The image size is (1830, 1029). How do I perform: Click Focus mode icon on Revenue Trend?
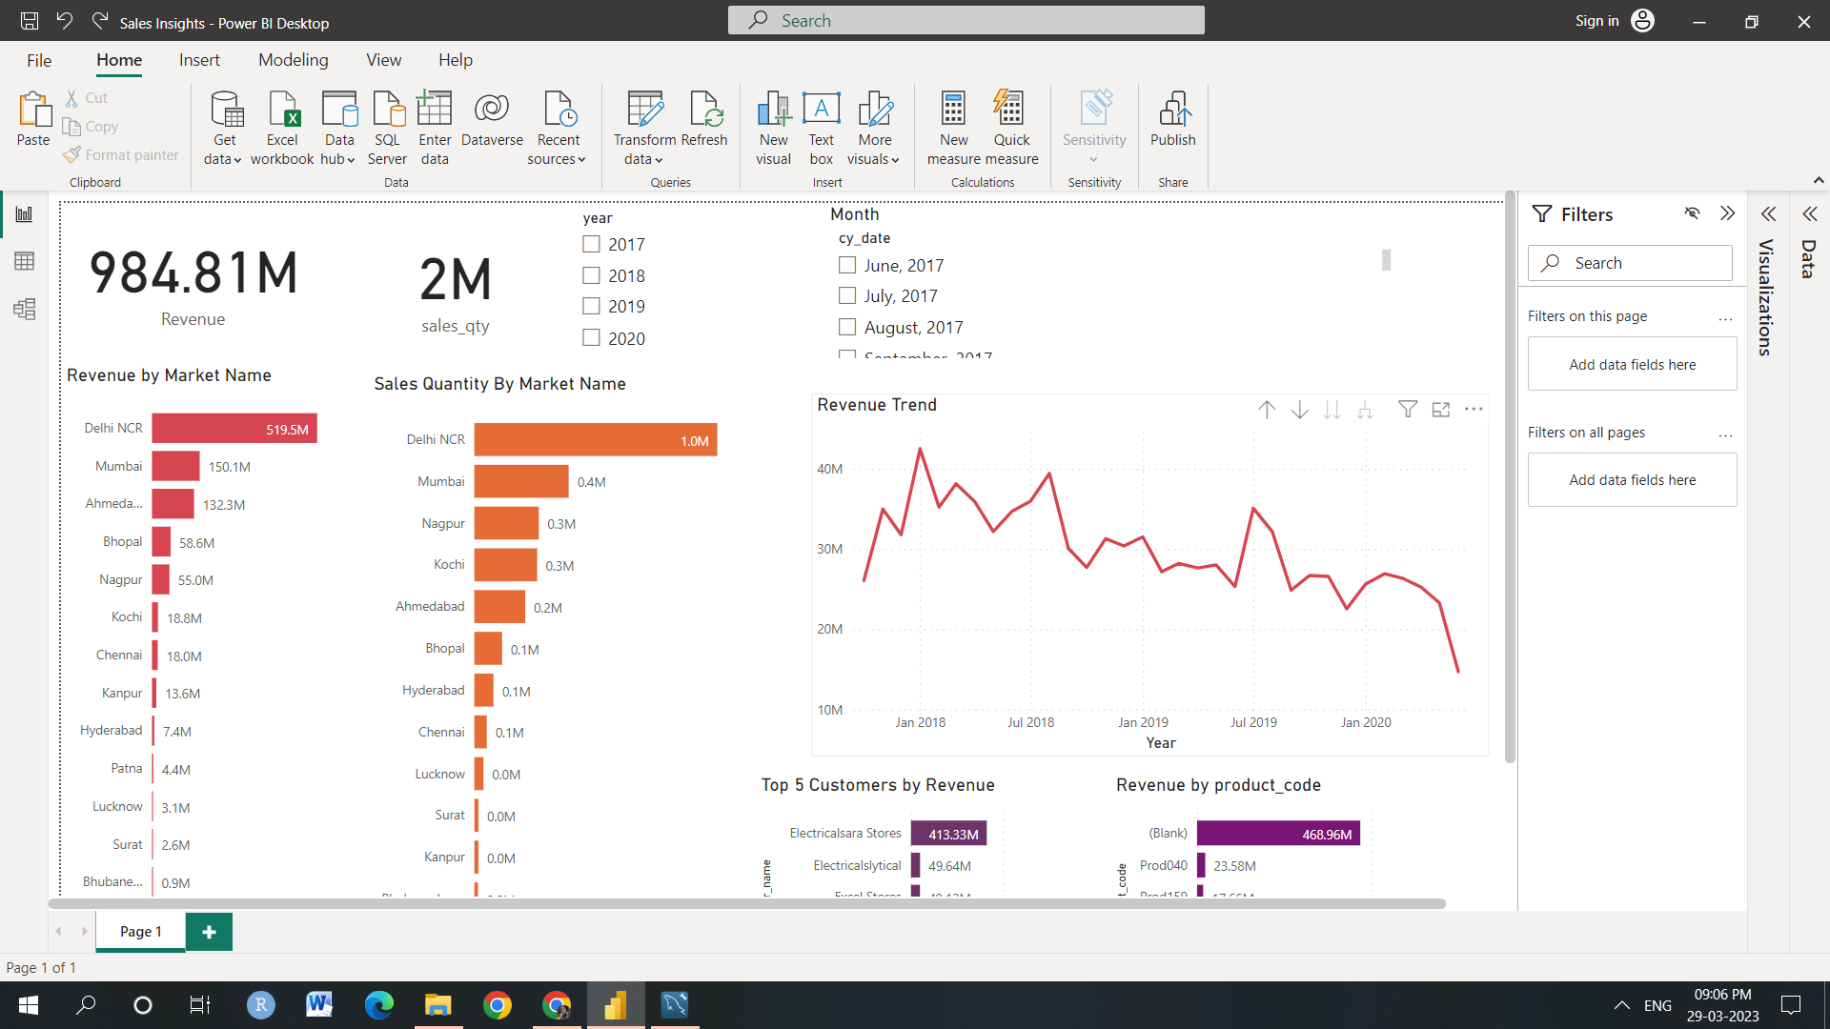(x=1440, y=410)
